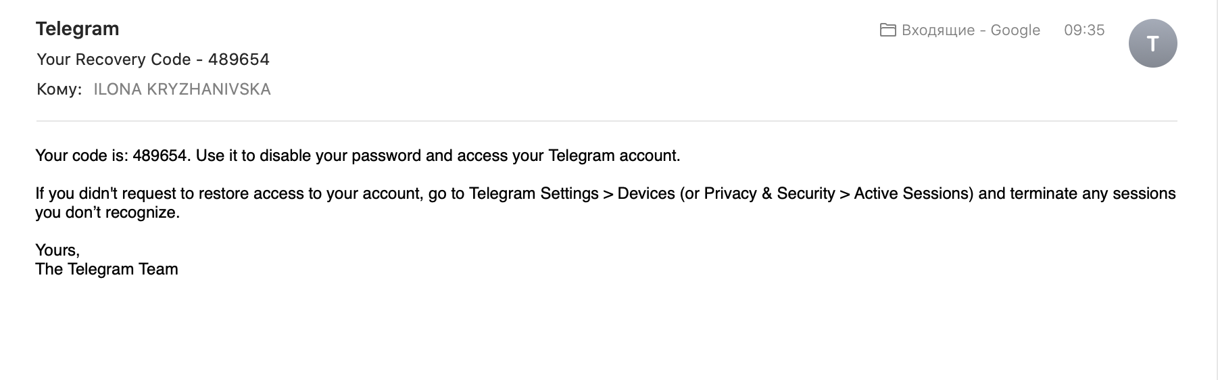Click the 09:35 received time
The height and width of the screenshot is (380, 1218).
[1084, 30]
